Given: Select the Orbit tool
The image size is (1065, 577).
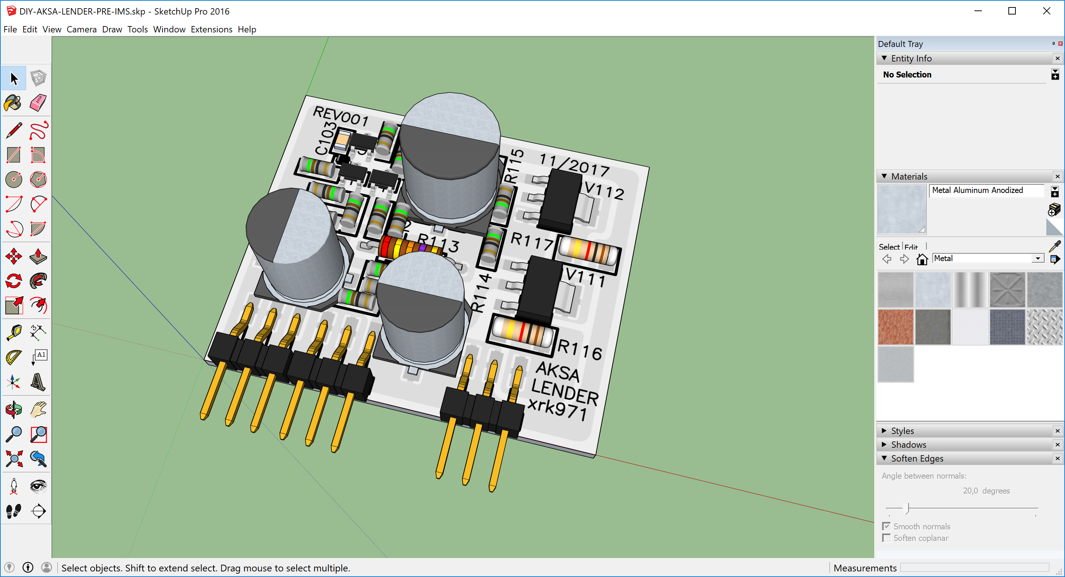Looking at the screenshot, I should pos(14,410).
